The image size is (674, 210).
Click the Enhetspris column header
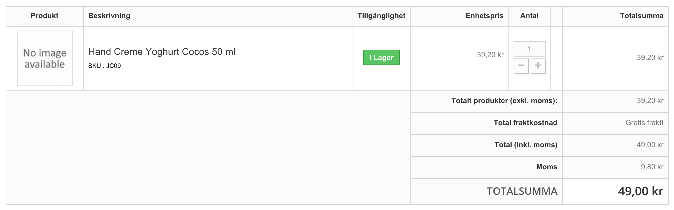[484, 16]
